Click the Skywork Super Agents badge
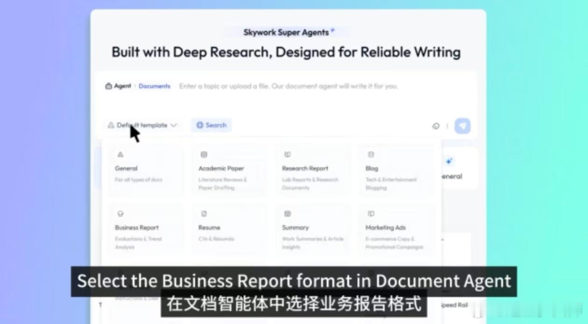The height and width of the screenshot is (324, 588). [x=288, y=32]
